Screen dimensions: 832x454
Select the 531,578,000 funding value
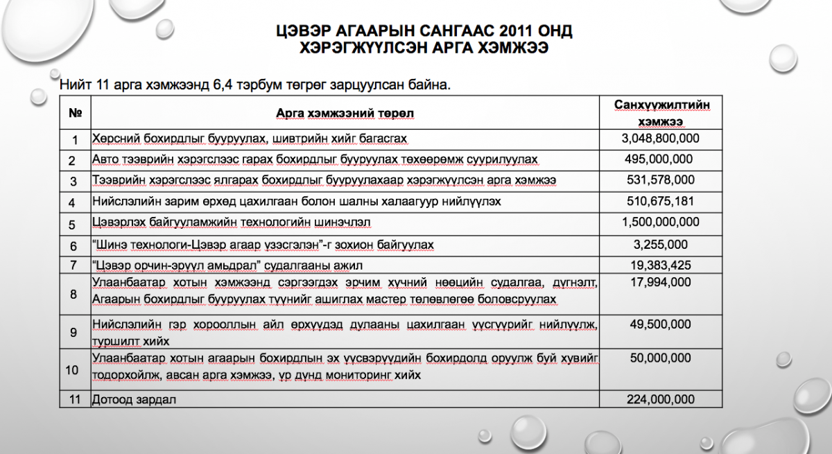[x=661, y=180]
